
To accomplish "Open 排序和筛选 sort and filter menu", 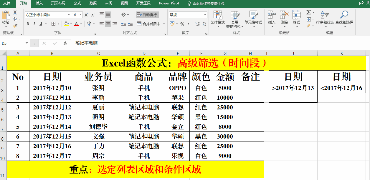I will [325, 19].
